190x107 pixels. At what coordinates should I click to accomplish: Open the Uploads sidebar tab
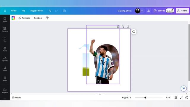[x=5, y=59]
